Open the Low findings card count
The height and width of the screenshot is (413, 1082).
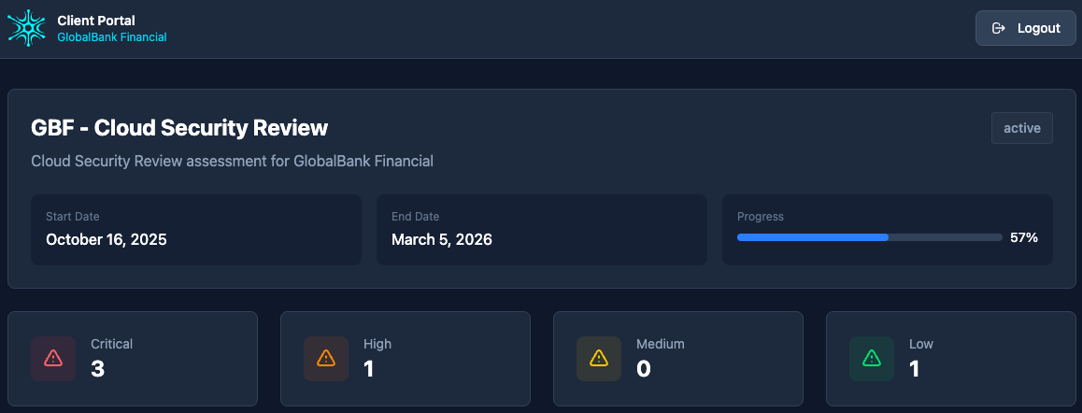(x=915, y=369)
